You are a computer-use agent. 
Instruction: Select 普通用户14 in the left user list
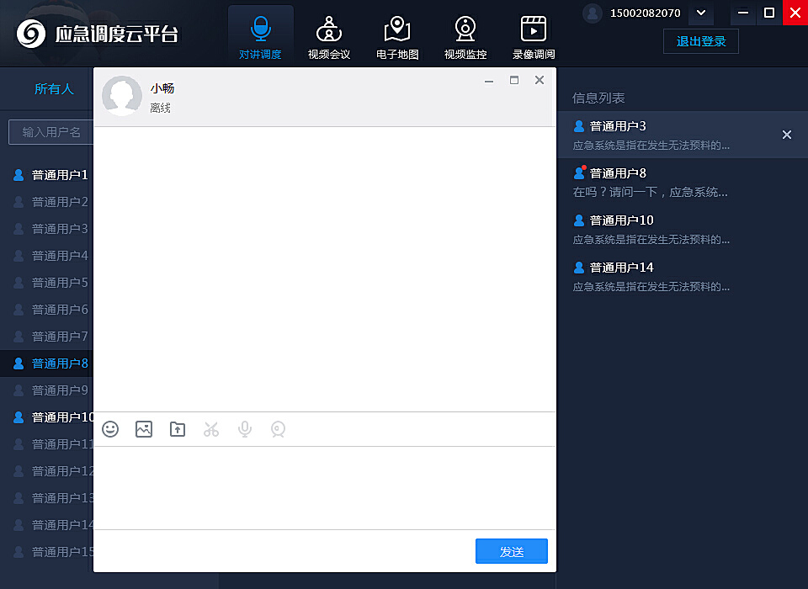47,524
